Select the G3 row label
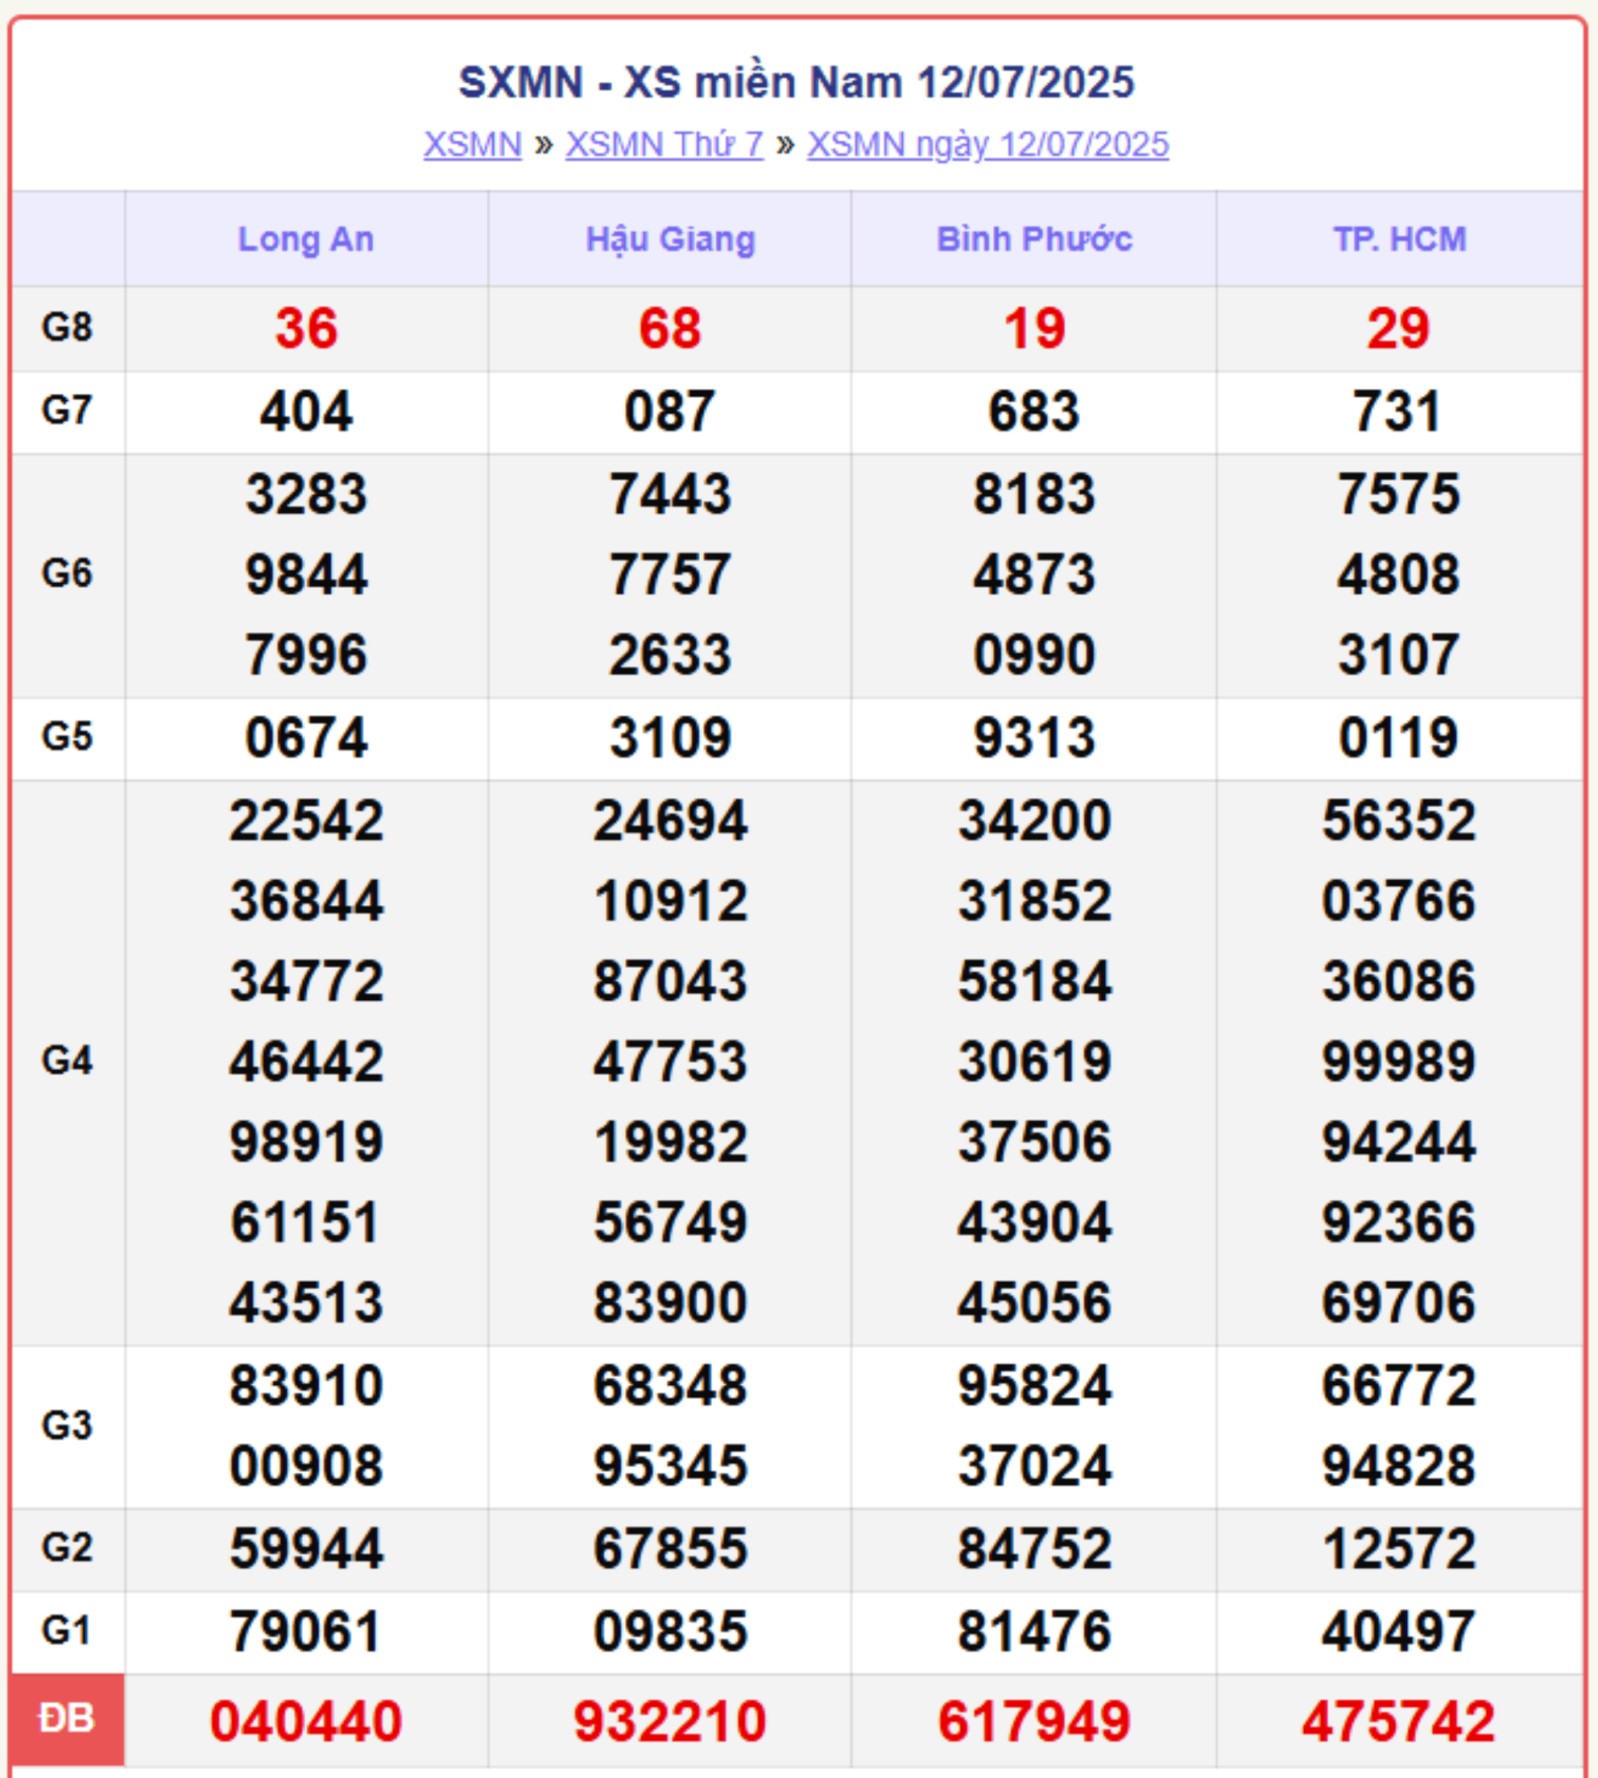Viewport: 1598px width, 1778px height. (67, 1424)
